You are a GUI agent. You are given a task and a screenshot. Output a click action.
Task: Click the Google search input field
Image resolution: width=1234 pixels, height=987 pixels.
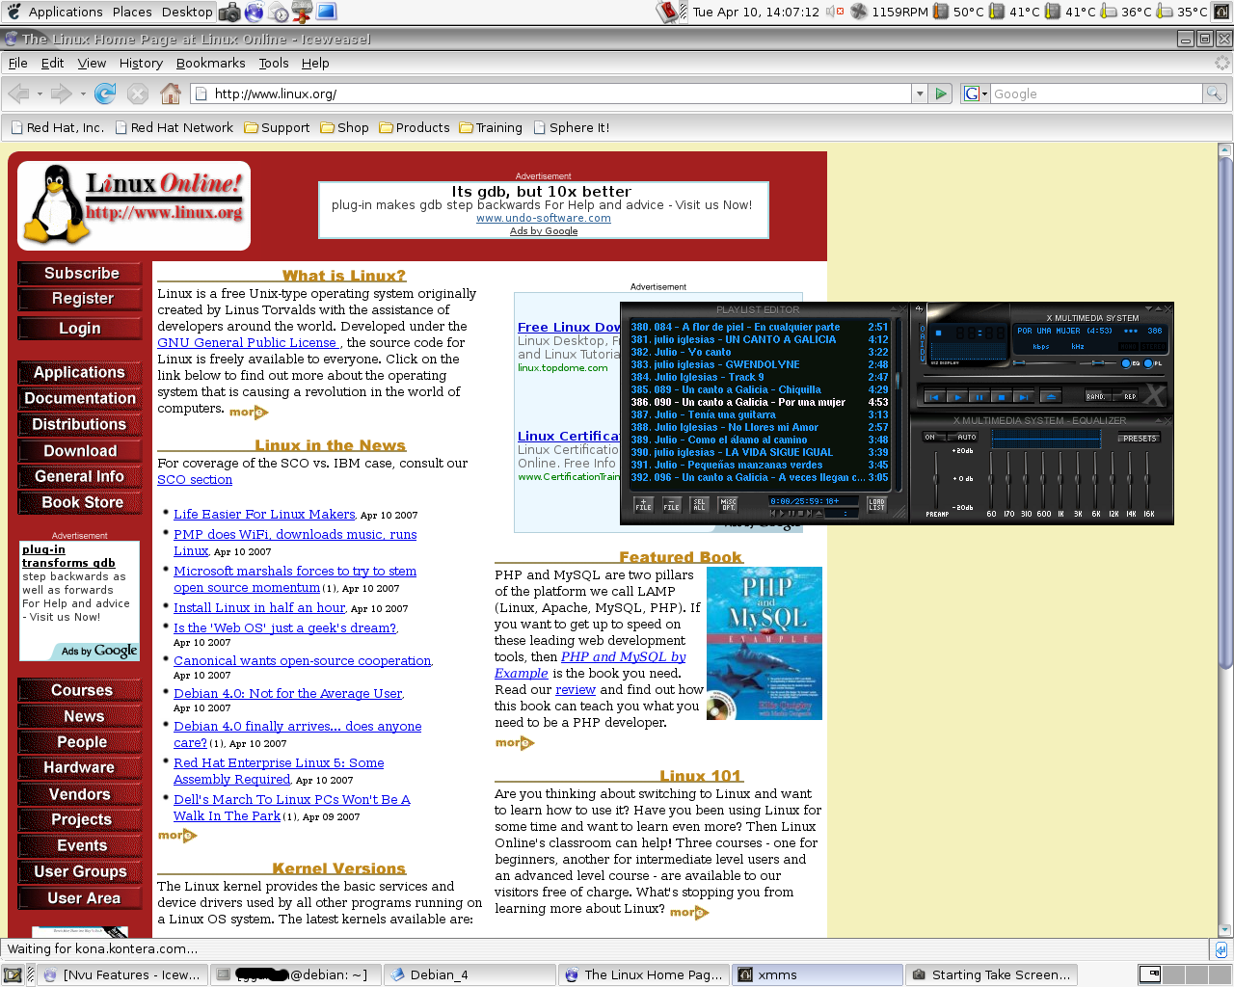(1096, 93)
